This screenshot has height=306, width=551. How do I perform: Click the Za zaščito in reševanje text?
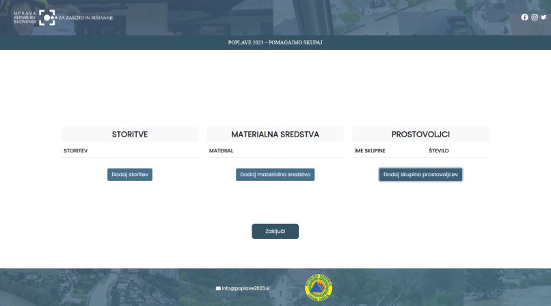tap(85, 18)
